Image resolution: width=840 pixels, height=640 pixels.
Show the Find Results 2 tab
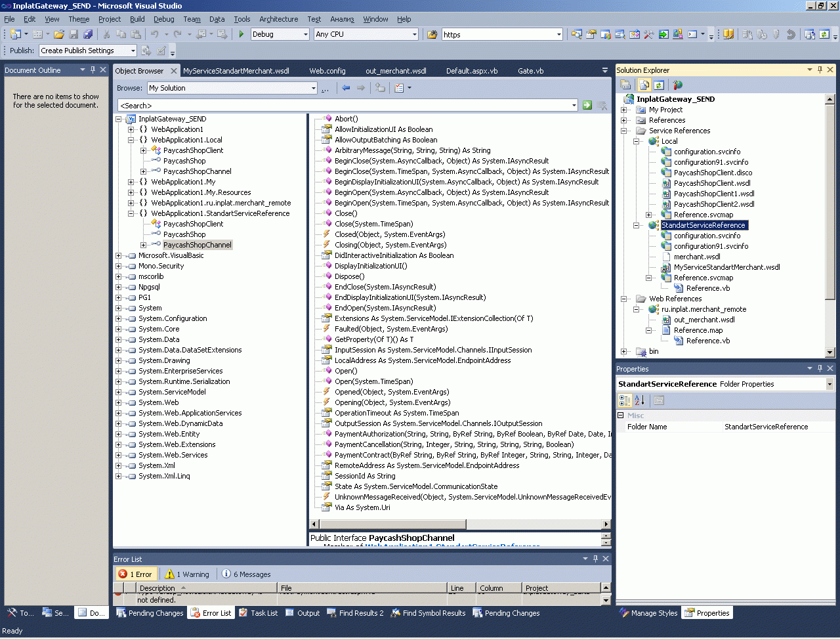(355, 613)
